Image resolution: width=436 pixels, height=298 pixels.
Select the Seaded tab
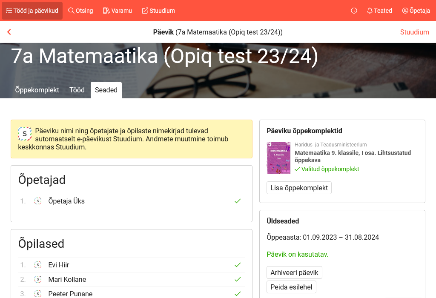(106, 90)
